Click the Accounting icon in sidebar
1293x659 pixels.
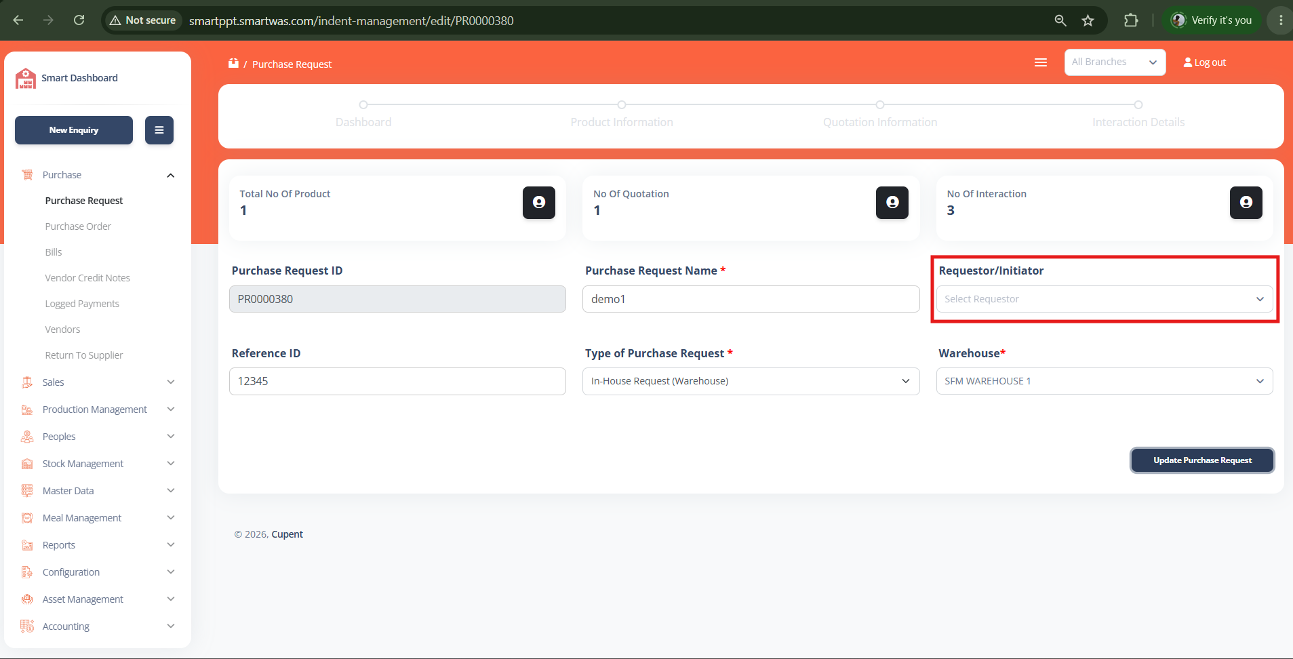tap(27, 626)
